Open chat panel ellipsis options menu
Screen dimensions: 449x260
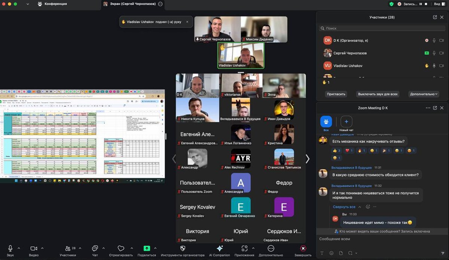[428, 108]
